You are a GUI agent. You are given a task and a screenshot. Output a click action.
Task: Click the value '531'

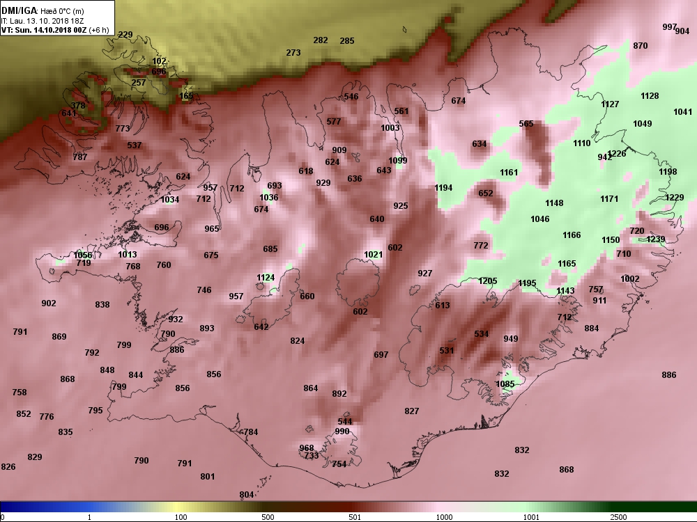click(x=447, y=351)
